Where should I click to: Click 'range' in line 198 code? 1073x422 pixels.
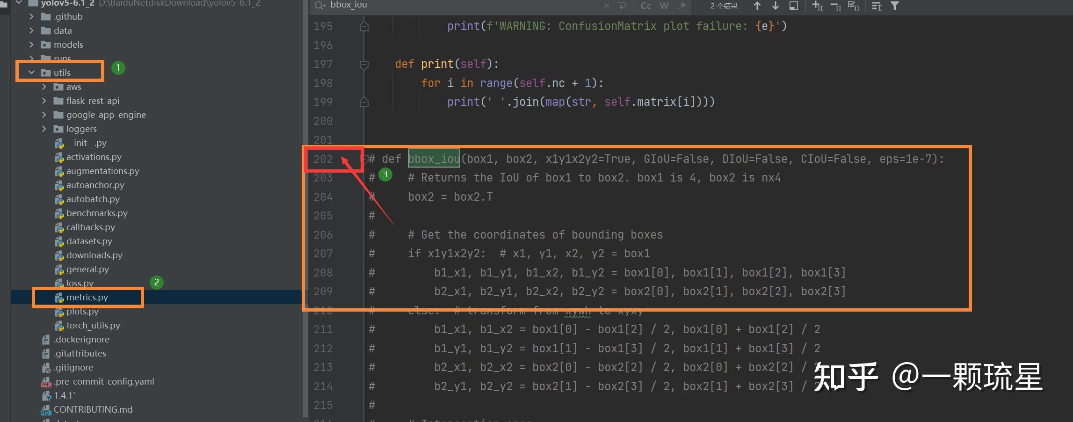tap(496, 83)
